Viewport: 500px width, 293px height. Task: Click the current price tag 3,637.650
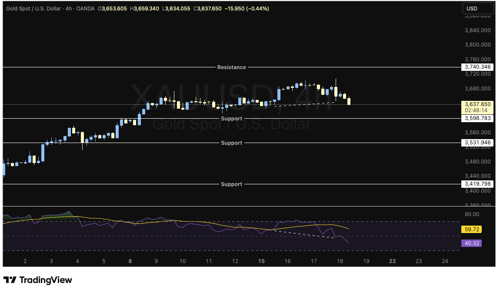coord(477,104)
